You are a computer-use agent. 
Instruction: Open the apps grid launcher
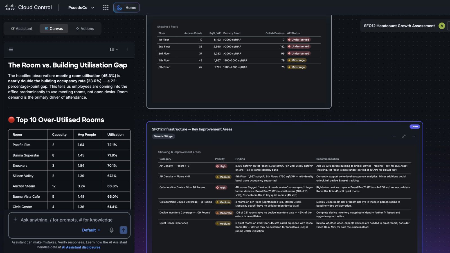pos(106,8)
